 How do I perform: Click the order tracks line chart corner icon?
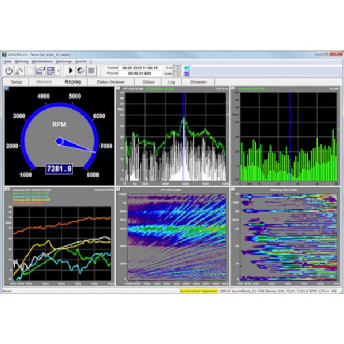(7, 190)
